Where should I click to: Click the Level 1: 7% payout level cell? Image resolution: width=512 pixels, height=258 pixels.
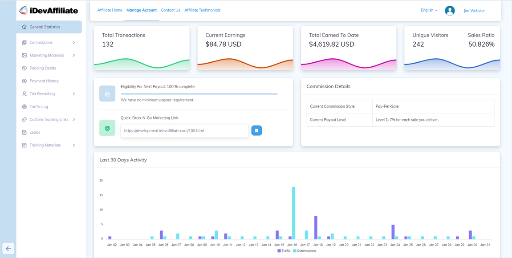coord(433,120)
